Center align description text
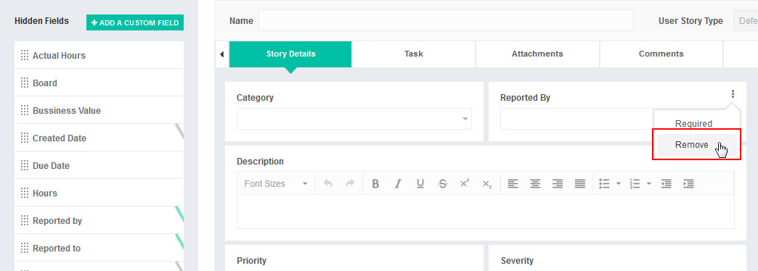The width and height of the screenshot is (758, 271). click(x=535, y=184)
